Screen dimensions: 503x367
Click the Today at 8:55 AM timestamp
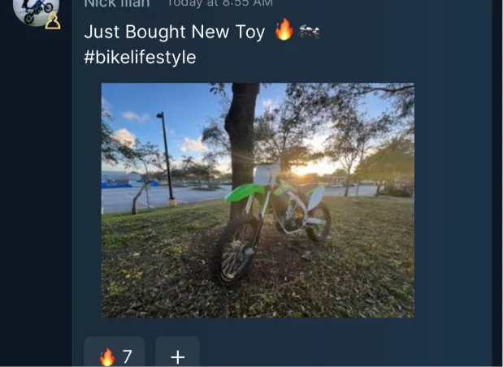[219, 3]
